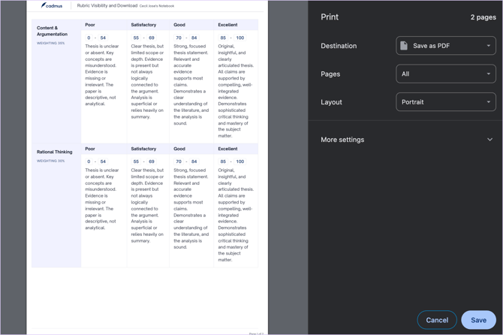503x335 pixels.
Task: Click the 0 - 54 range under Content & Argumentation
Action: coord(96,38)
